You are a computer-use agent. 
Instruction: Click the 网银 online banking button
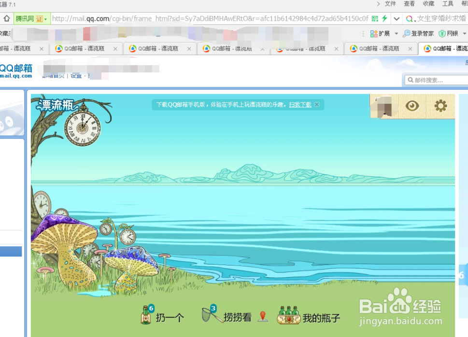click(x=448, y=33)
